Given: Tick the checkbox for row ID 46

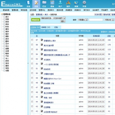Looking at the screenshot, I should tap(32, 92).
